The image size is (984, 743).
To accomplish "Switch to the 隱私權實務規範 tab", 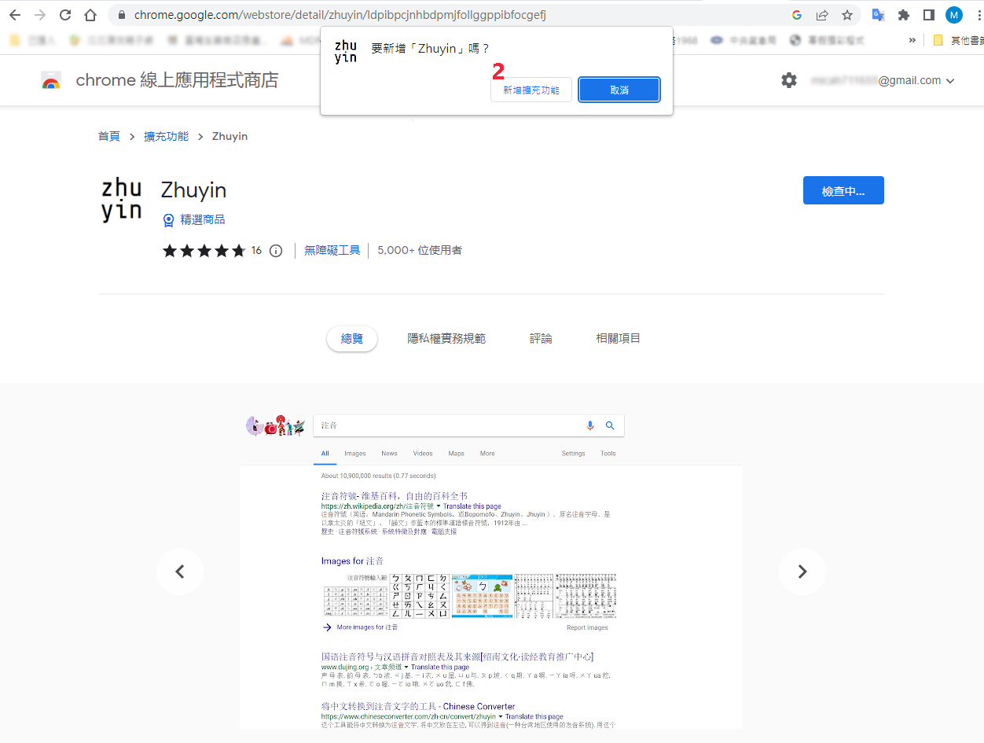I will [x=446, y=339].
